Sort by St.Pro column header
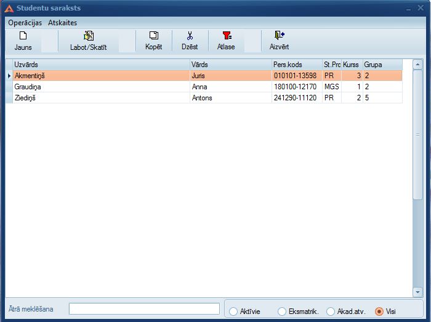This screenshot has width=431, height=322. pos(332,65)
